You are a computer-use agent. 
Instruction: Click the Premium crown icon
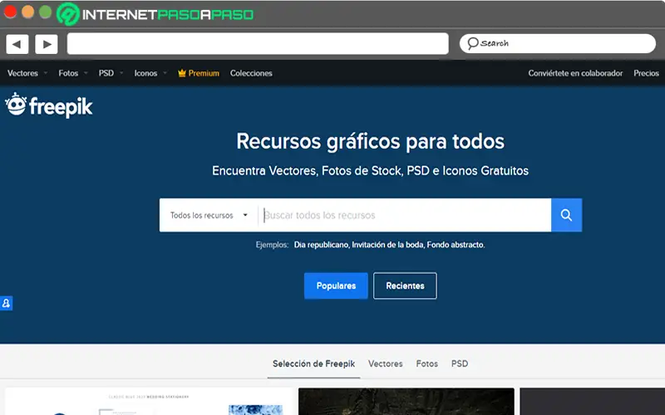click(182, 73)
